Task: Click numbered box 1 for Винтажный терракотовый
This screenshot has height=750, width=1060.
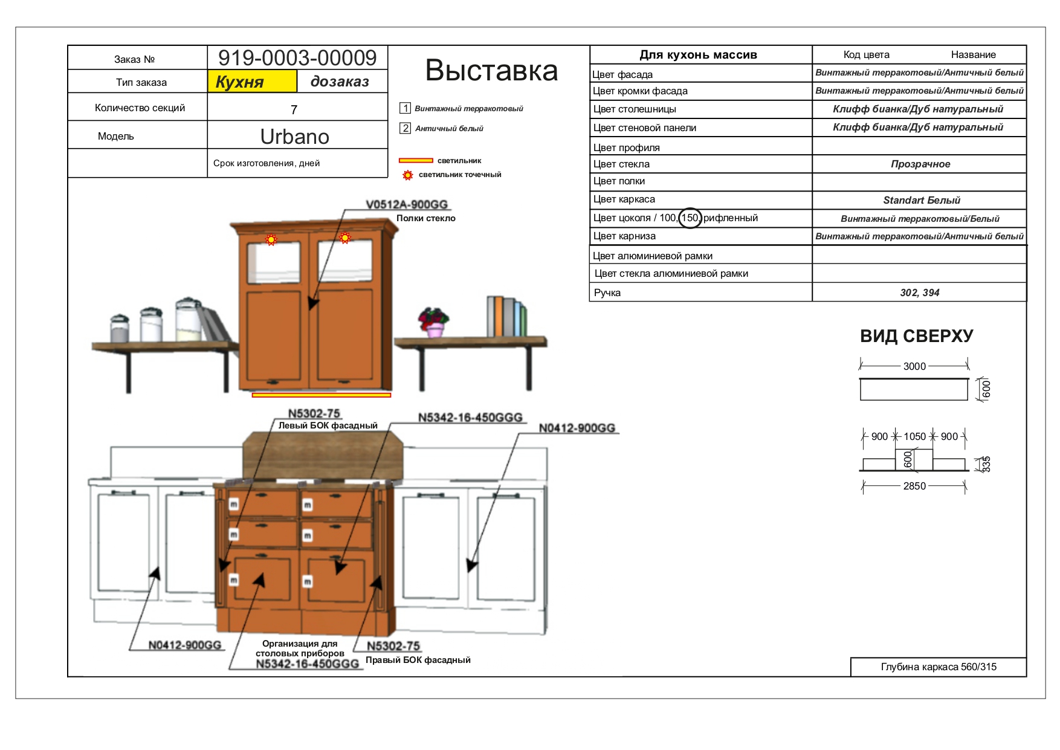Action: [405, 108]
